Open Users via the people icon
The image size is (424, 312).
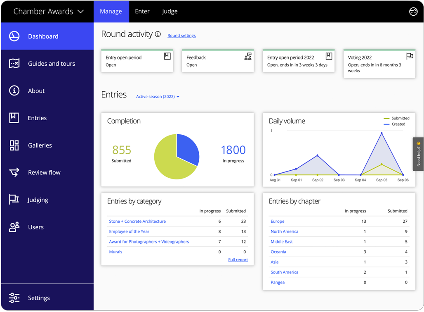[14, 227]
